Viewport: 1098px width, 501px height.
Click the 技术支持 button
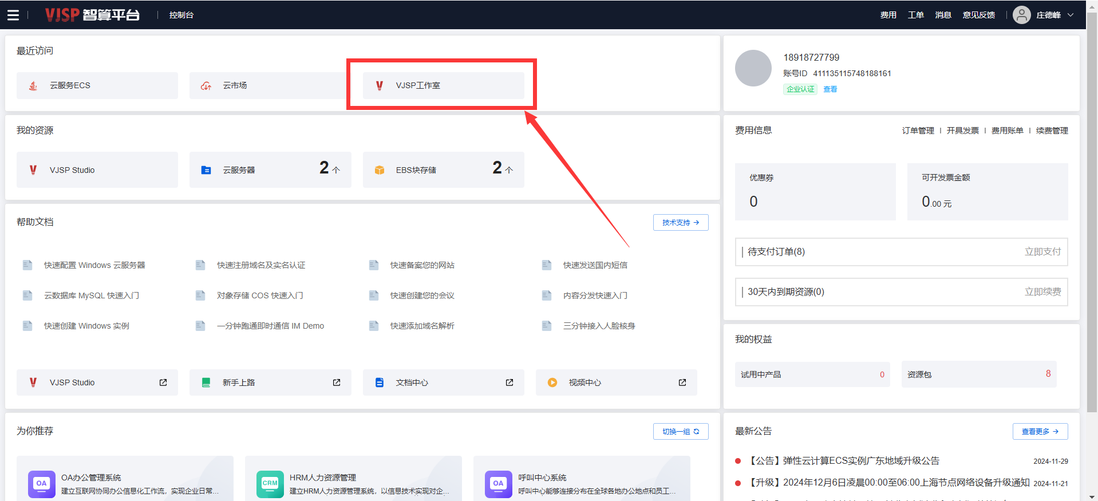[681, 223]
